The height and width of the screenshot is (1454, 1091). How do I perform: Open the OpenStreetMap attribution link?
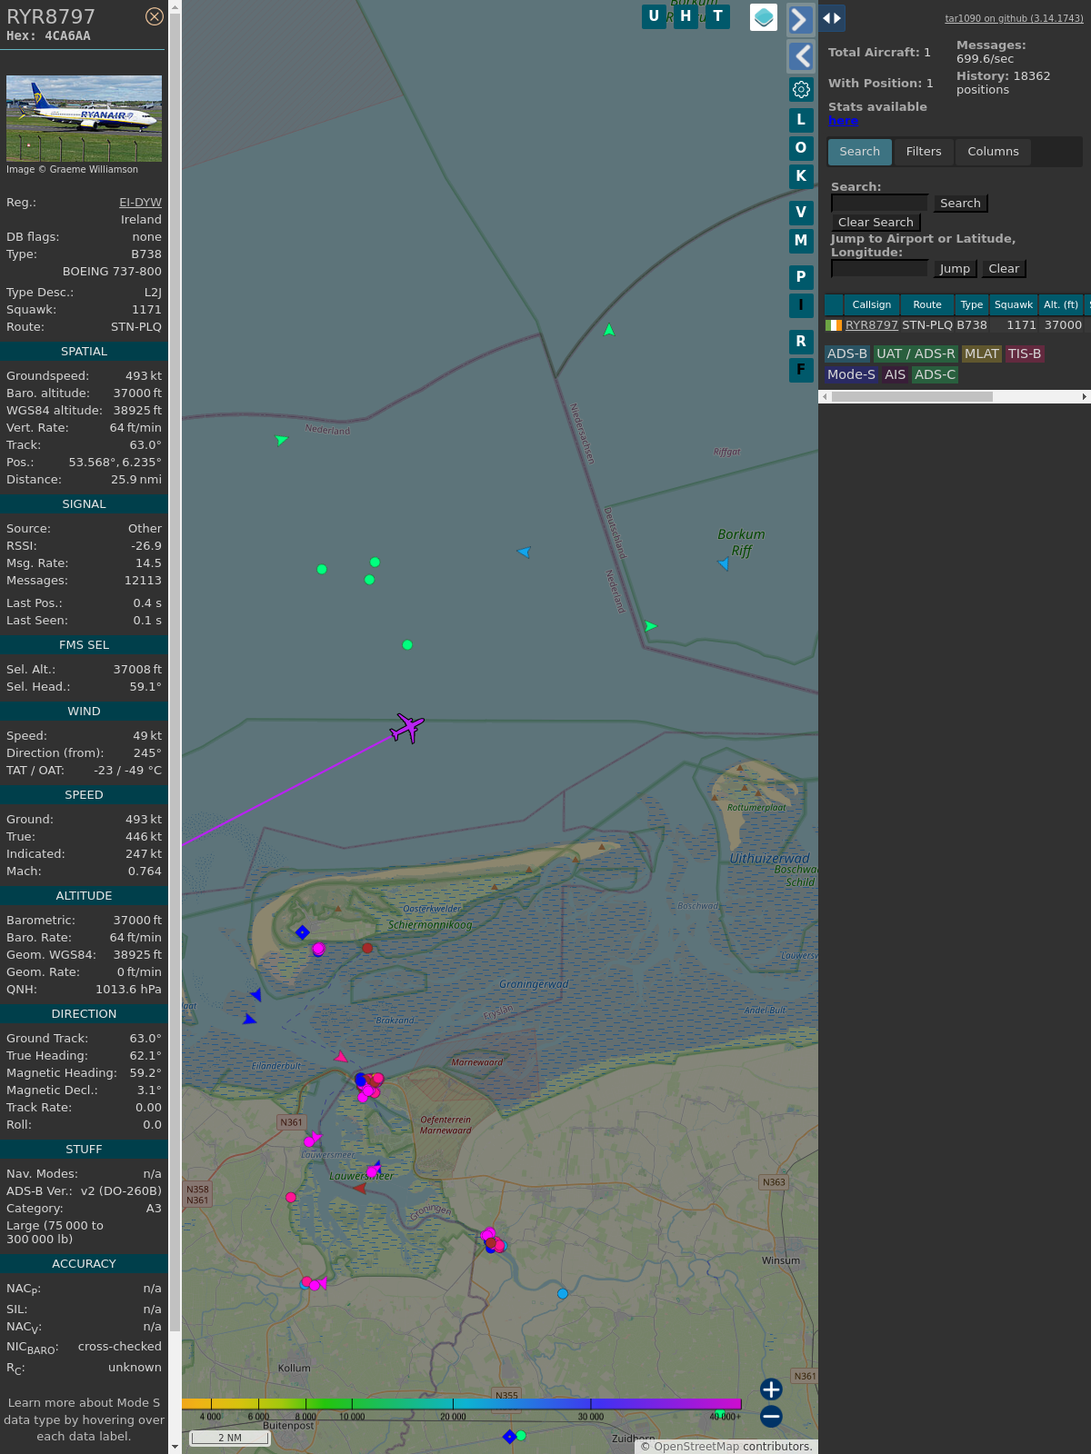coord(696,1447)
